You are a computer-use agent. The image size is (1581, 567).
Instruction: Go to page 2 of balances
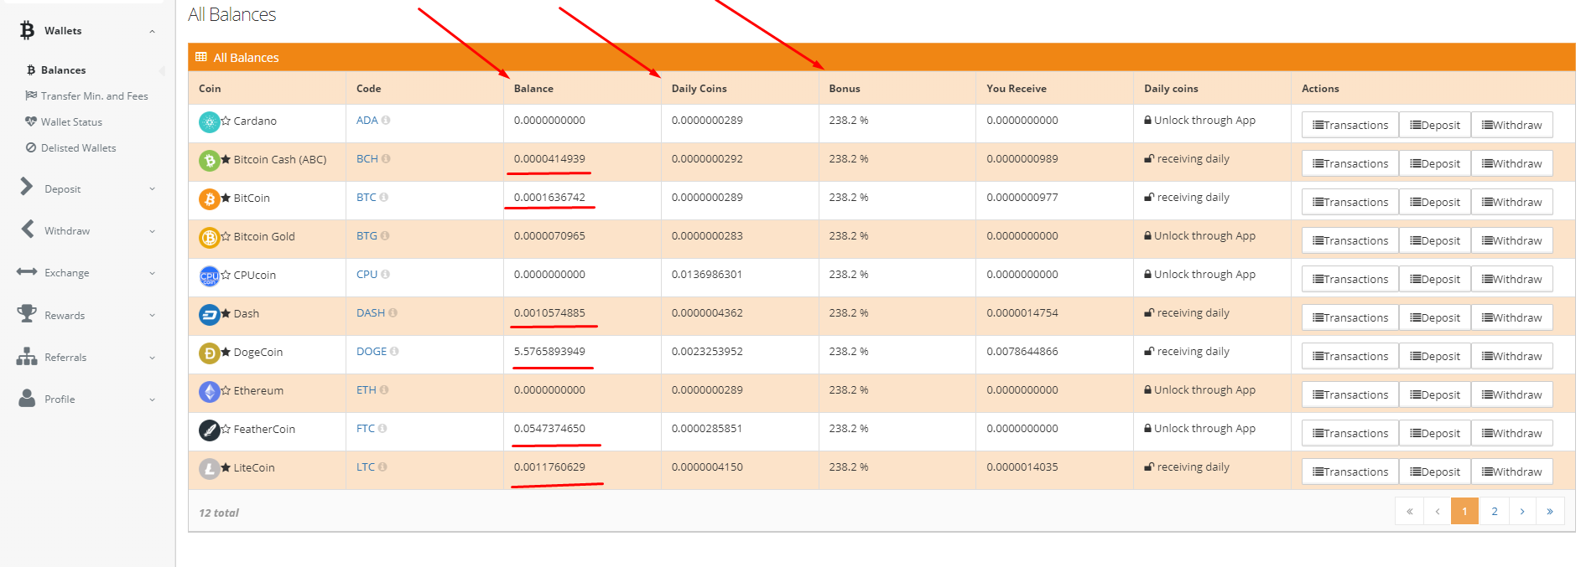pyautogui.click(x=1494, y=511)
